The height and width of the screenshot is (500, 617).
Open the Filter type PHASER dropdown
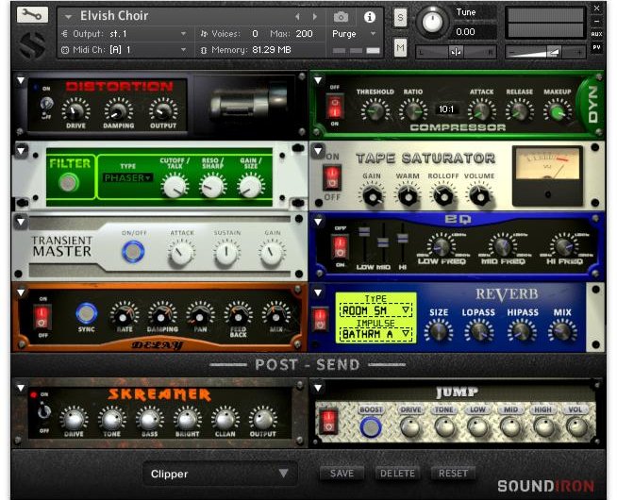coord(127,178)
